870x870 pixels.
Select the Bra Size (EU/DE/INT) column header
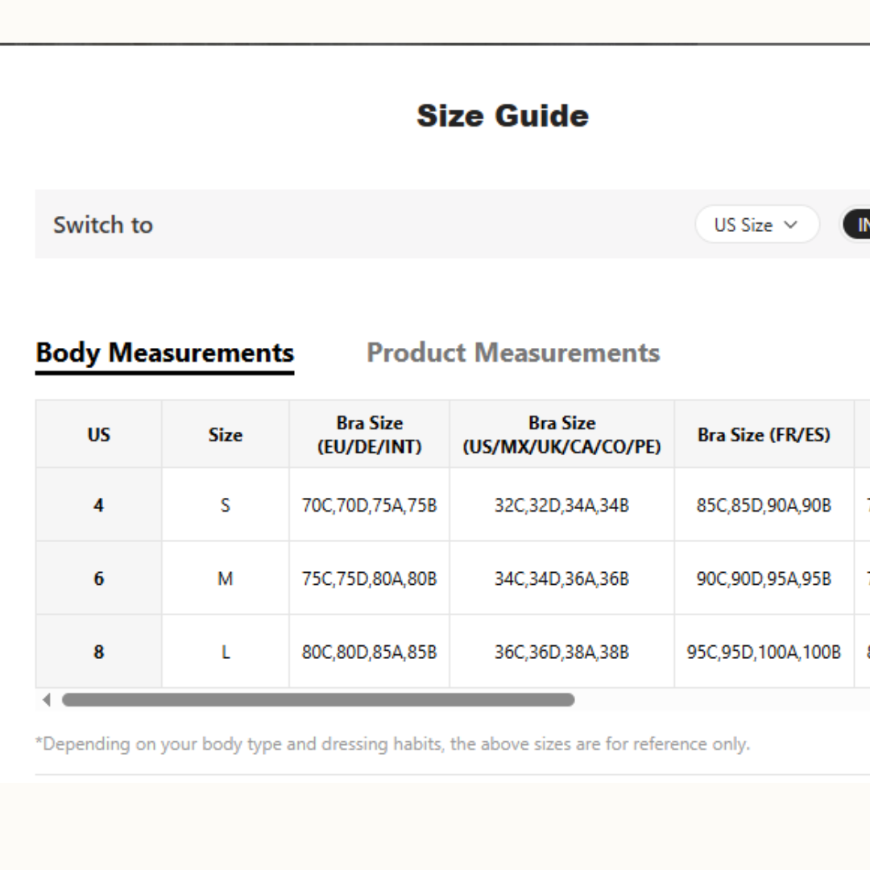[x=369, y=435]
